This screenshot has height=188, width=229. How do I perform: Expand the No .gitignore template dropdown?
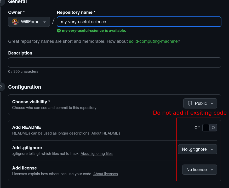(197, 149)
